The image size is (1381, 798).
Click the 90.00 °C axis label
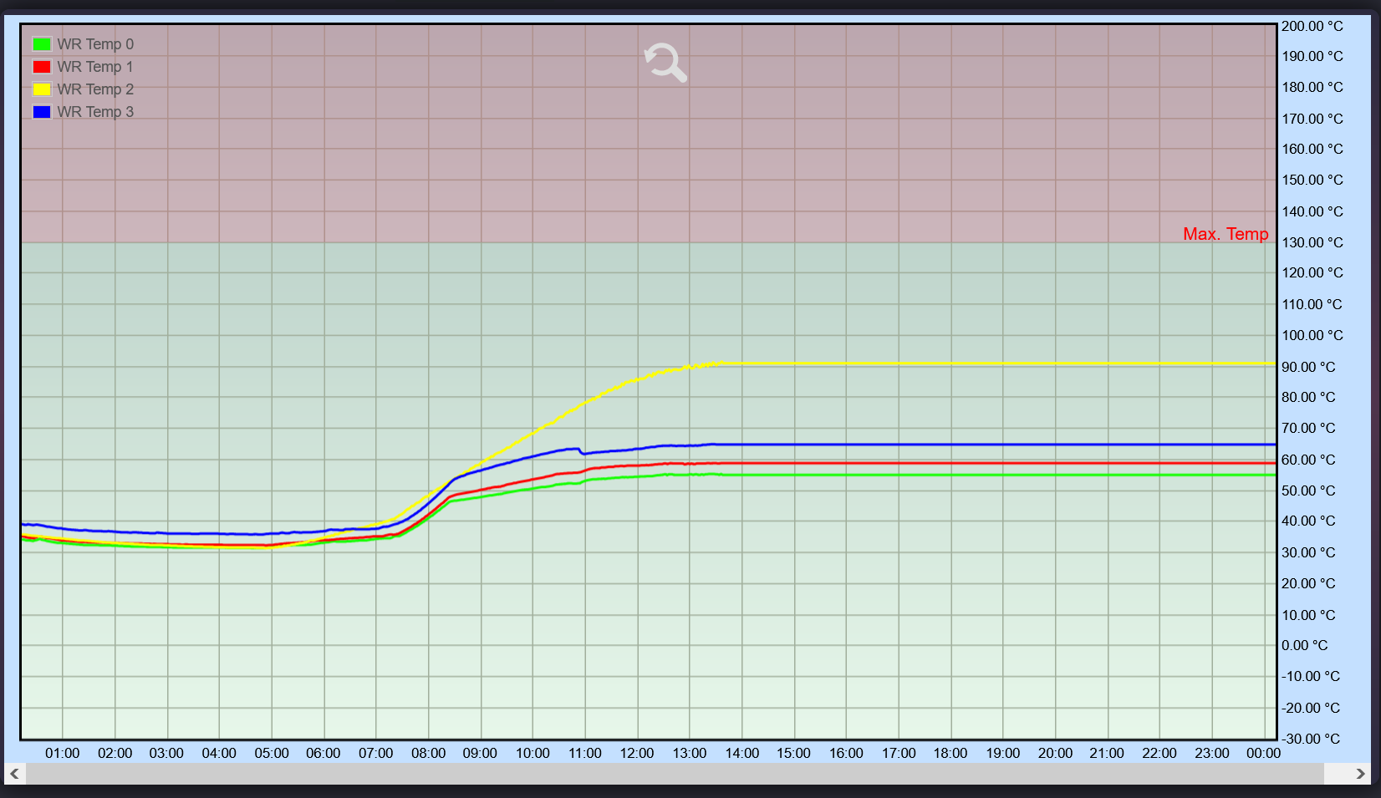coord(1308,367)
